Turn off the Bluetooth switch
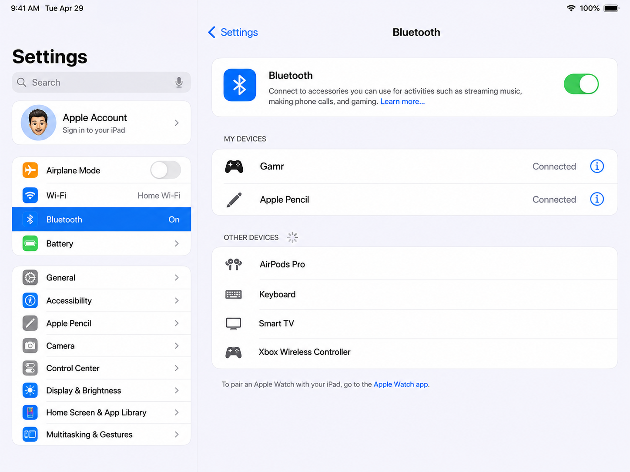The width and height of the screenshot is (630, 472). pos(581,84)
